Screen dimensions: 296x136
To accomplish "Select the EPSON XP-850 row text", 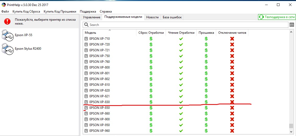I will point(99,108).
